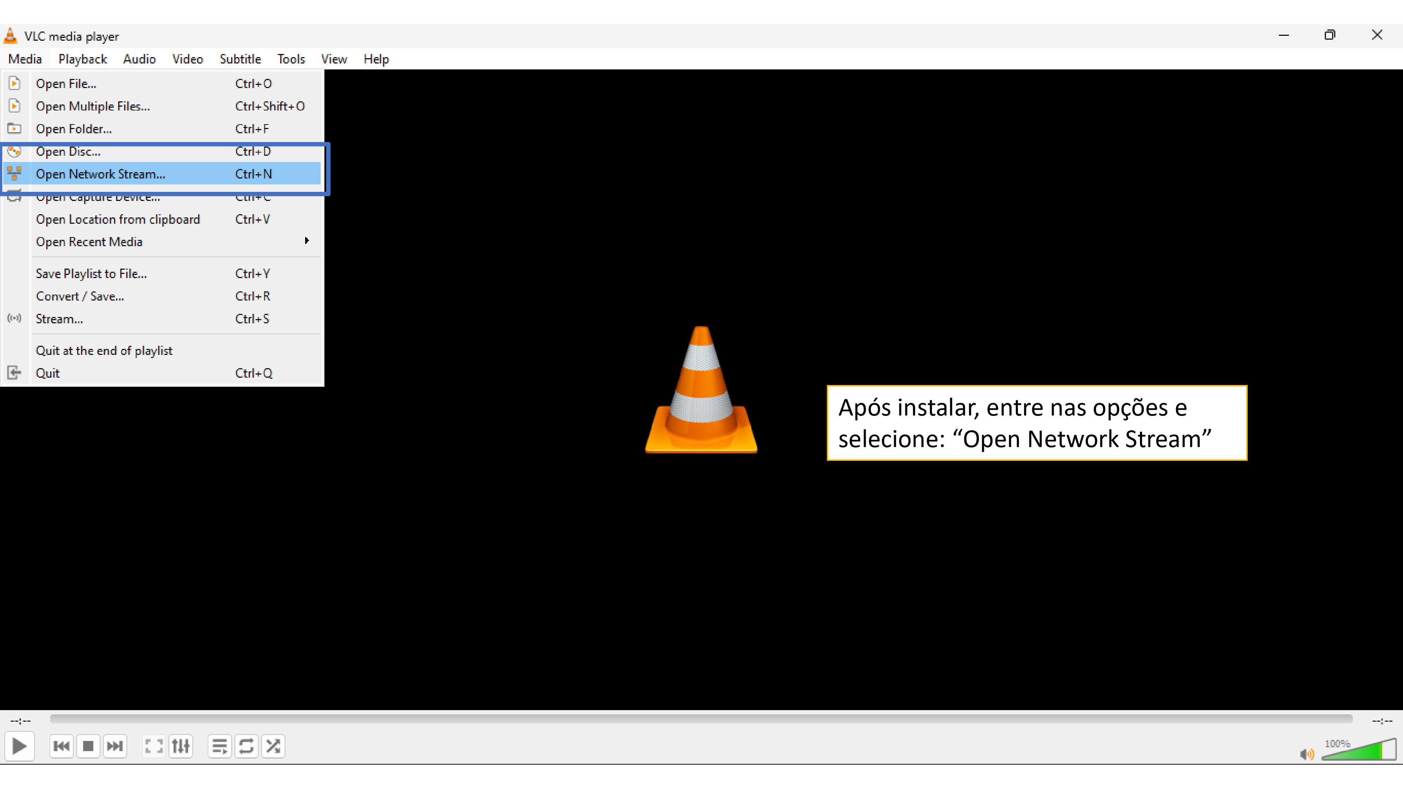Toggle random shuffle playback
This screenshot has height=789, width=1403.
[x=273, y=746]
